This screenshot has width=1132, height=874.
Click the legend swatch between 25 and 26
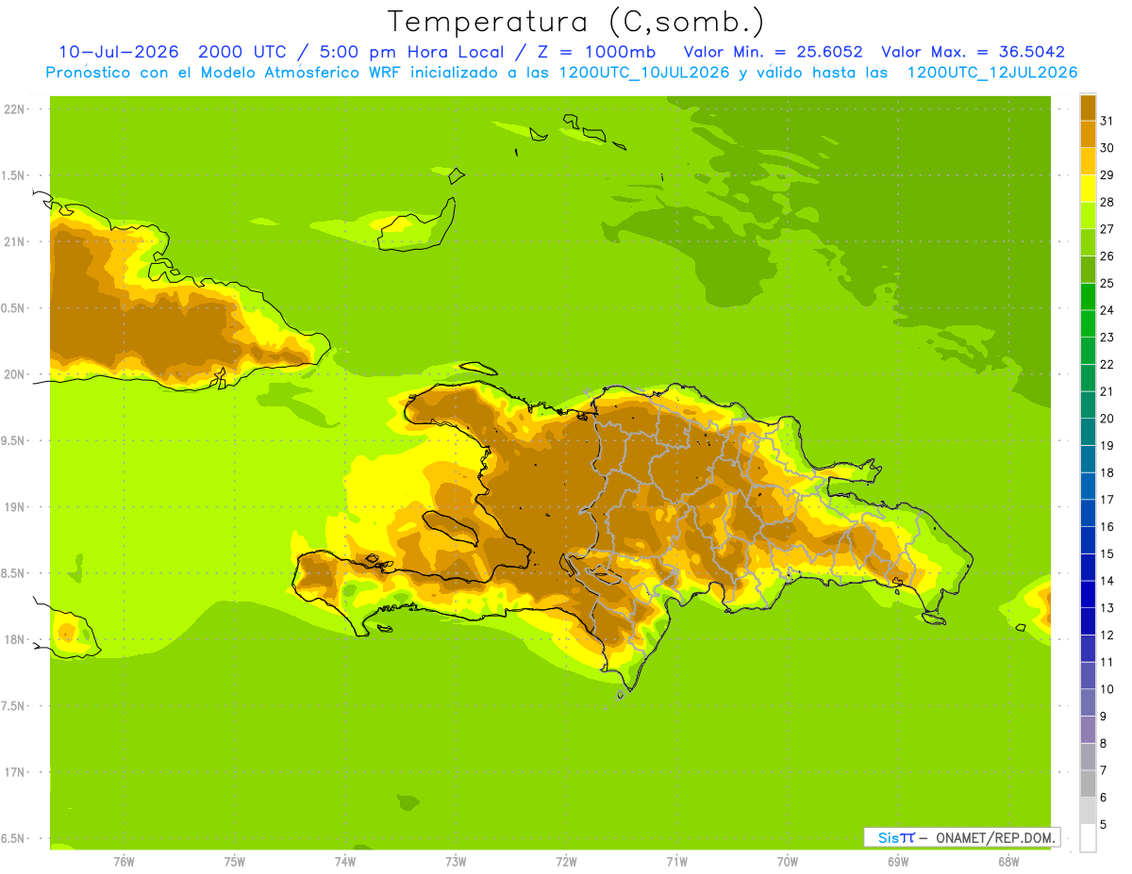tap(1088, 270)
